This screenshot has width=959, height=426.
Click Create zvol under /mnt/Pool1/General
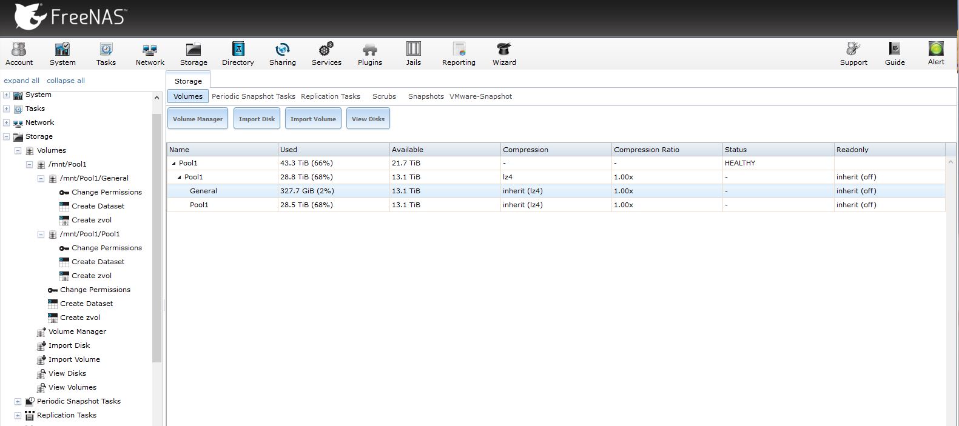[x=86, y=220]
